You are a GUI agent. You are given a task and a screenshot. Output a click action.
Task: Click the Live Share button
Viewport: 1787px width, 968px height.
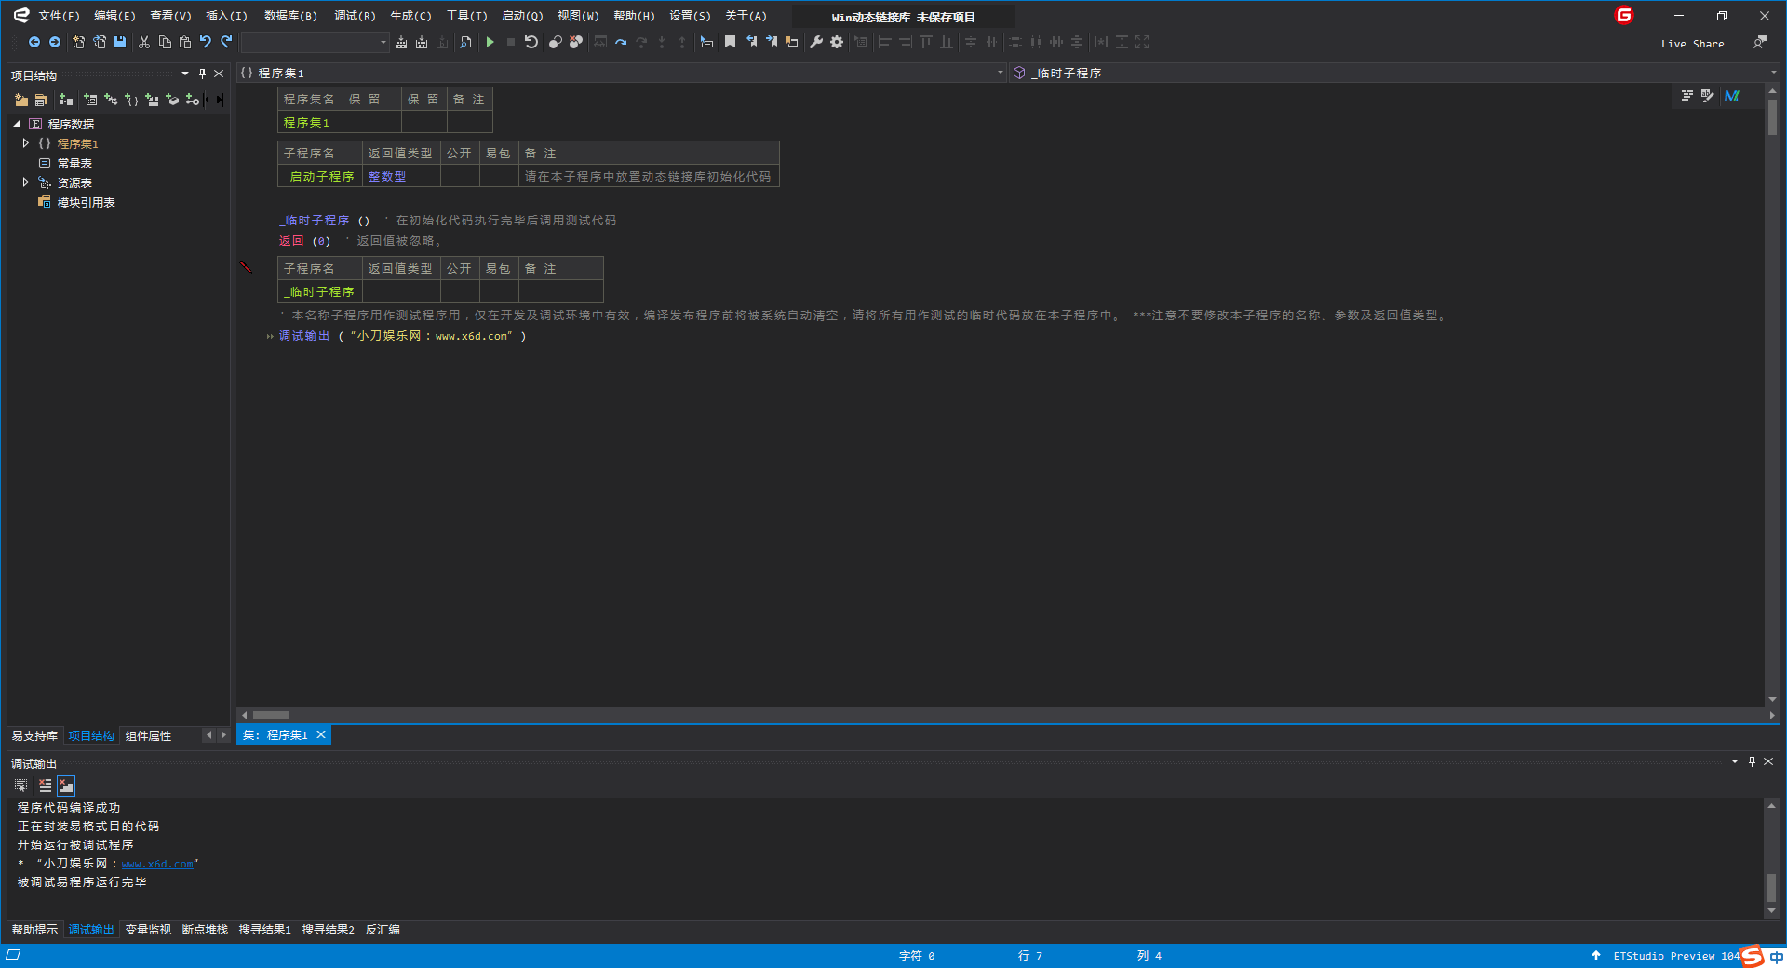1692,44
